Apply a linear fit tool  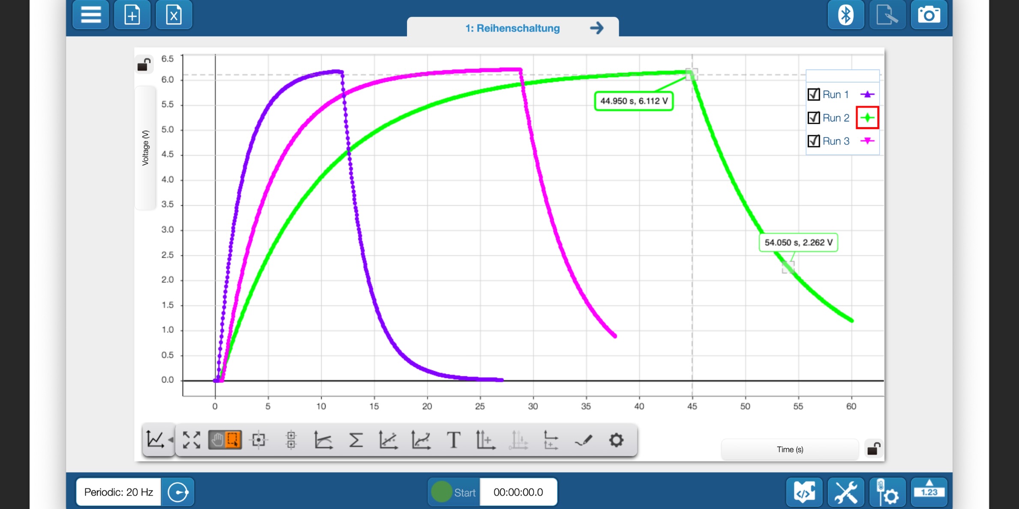tap(388, 440)
